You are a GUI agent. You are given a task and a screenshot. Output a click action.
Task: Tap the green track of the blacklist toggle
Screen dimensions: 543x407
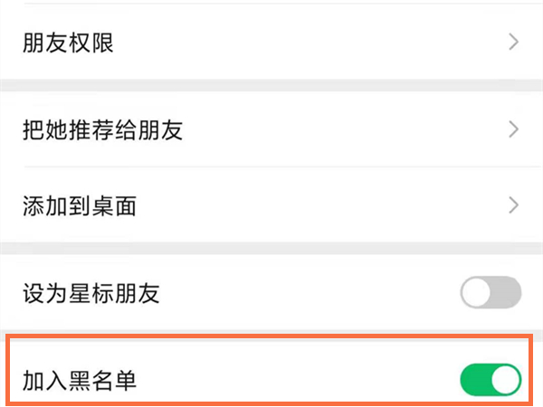click(476, 381)
